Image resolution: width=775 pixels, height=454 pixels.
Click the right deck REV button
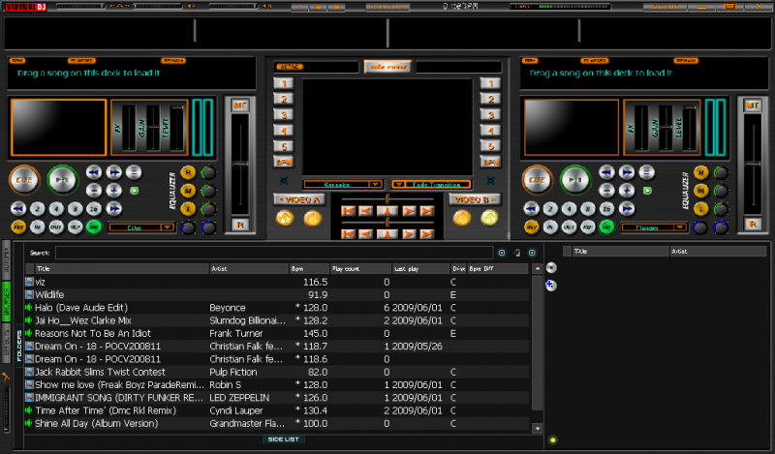tap(531, 227)
